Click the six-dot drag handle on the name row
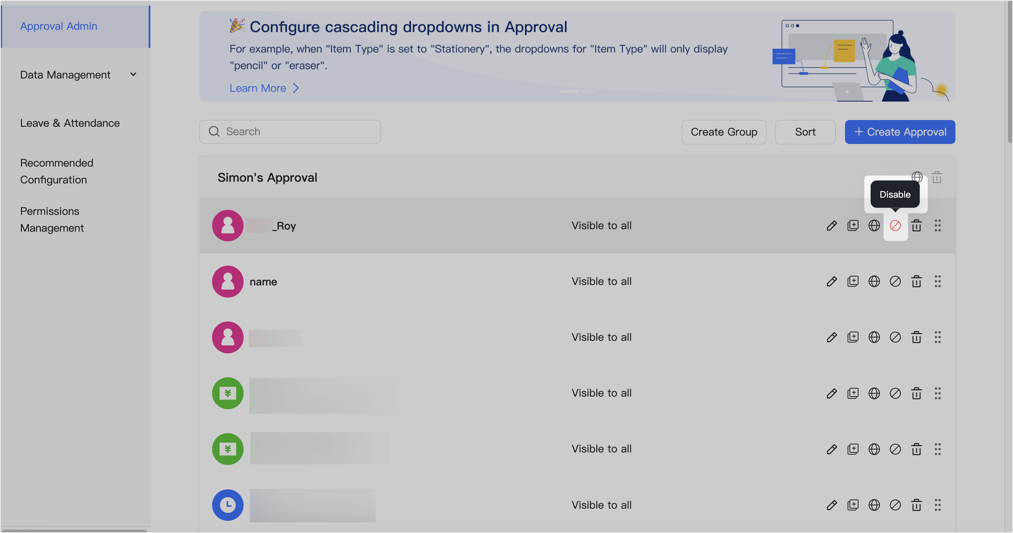The image size is (1013, 533). (938, 281)
